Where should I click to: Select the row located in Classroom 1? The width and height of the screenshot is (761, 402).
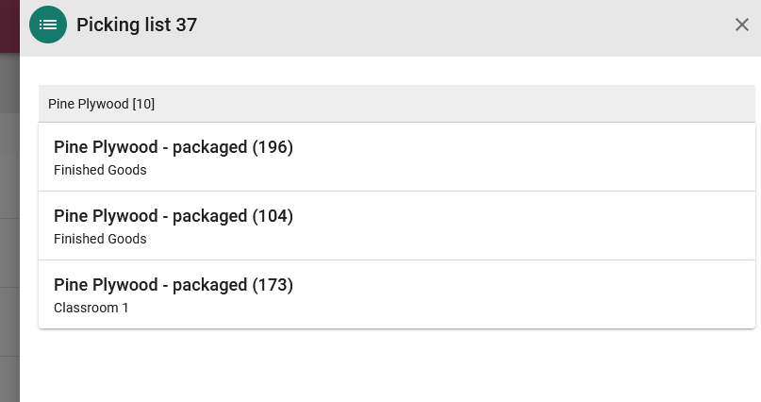pos(396,294)
